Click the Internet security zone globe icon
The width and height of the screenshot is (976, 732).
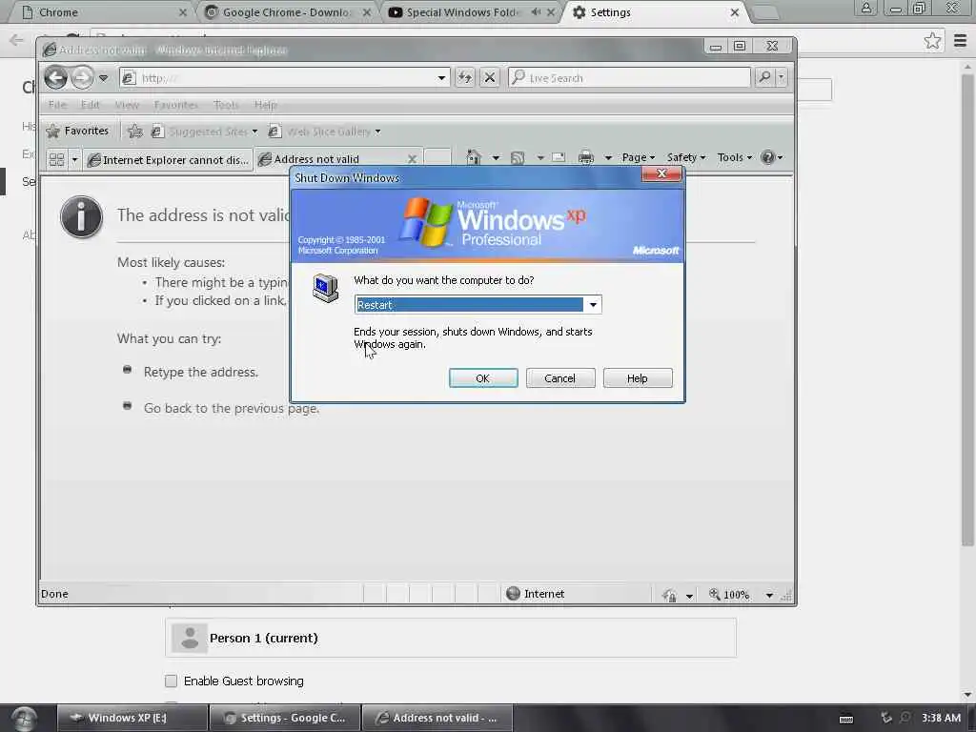coord(514,593)
